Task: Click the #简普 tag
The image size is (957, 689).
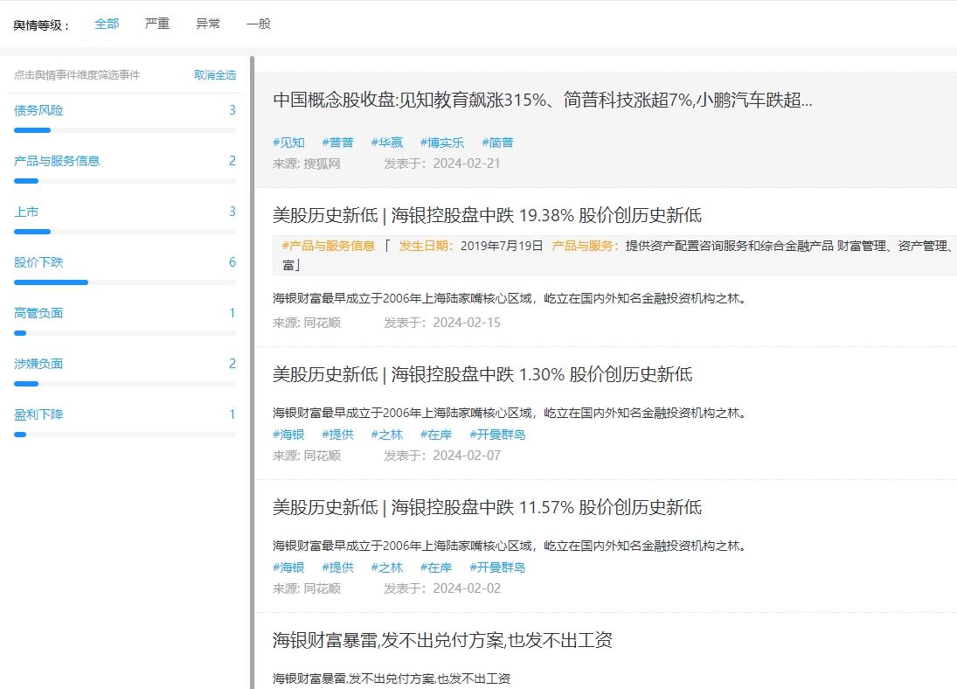Action: (x=497, y=143)
